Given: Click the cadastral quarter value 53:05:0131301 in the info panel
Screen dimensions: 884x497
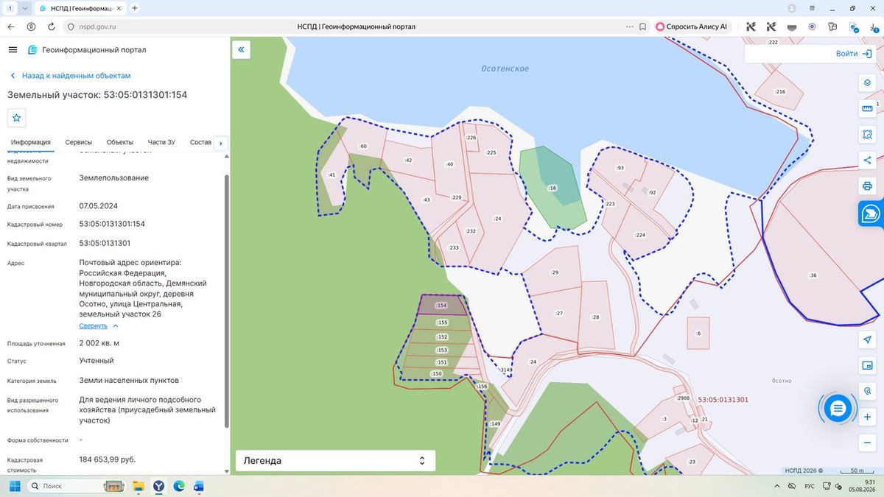Looking at the screenshot, I should click(105, 243).
